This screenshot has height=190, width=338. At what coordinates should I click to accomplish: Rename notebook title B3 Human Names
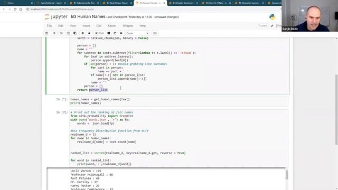tap(88, 16)
